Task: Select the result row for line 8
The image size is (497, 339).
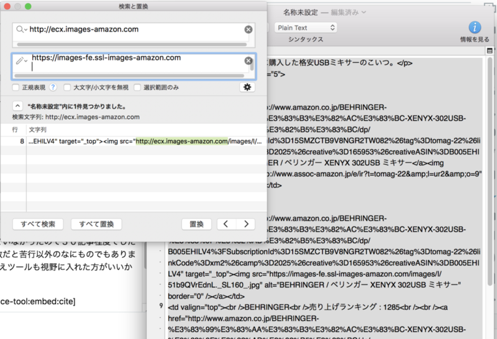Action: click(134, 142)
